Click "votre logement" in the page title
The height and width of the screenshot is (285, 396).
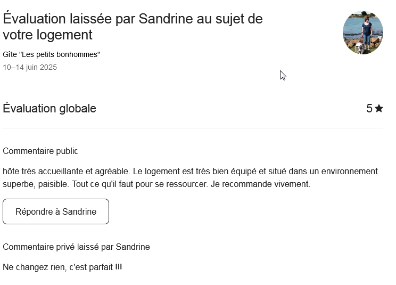click(47, 35)
